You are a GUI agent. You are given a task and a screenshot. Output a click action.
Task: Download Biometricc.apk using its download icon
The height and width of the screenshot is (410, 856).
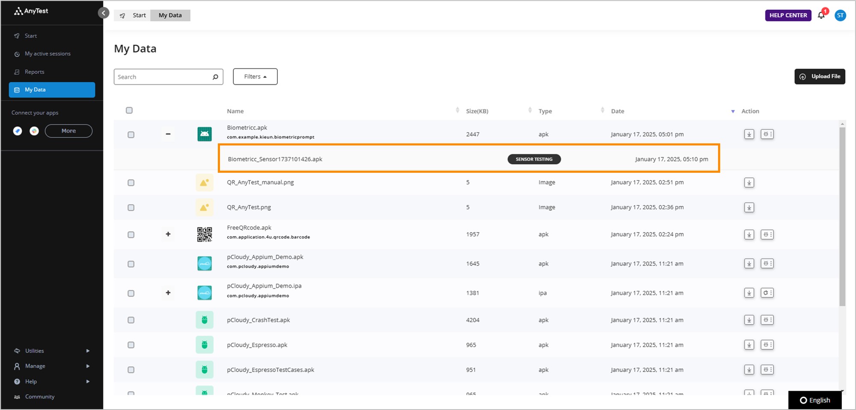click(749, 134)
